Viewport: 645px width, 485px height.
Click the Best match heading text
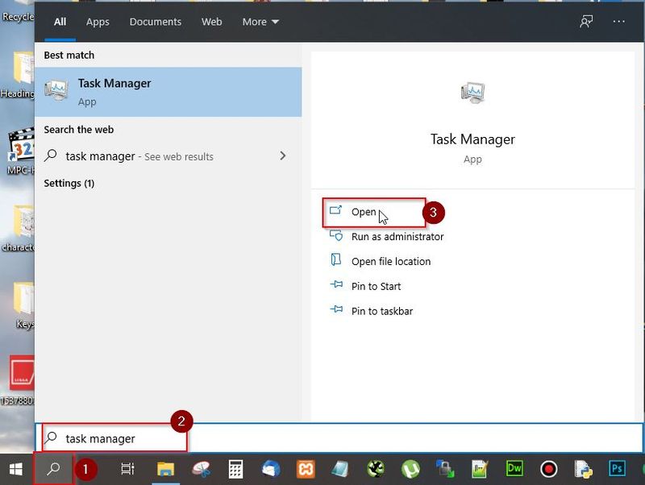point(69,55)
